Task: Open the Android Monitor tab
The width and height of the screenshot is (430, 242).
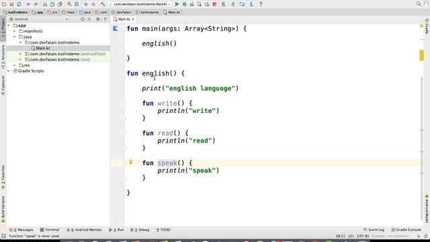Action: tap(84, 230)
